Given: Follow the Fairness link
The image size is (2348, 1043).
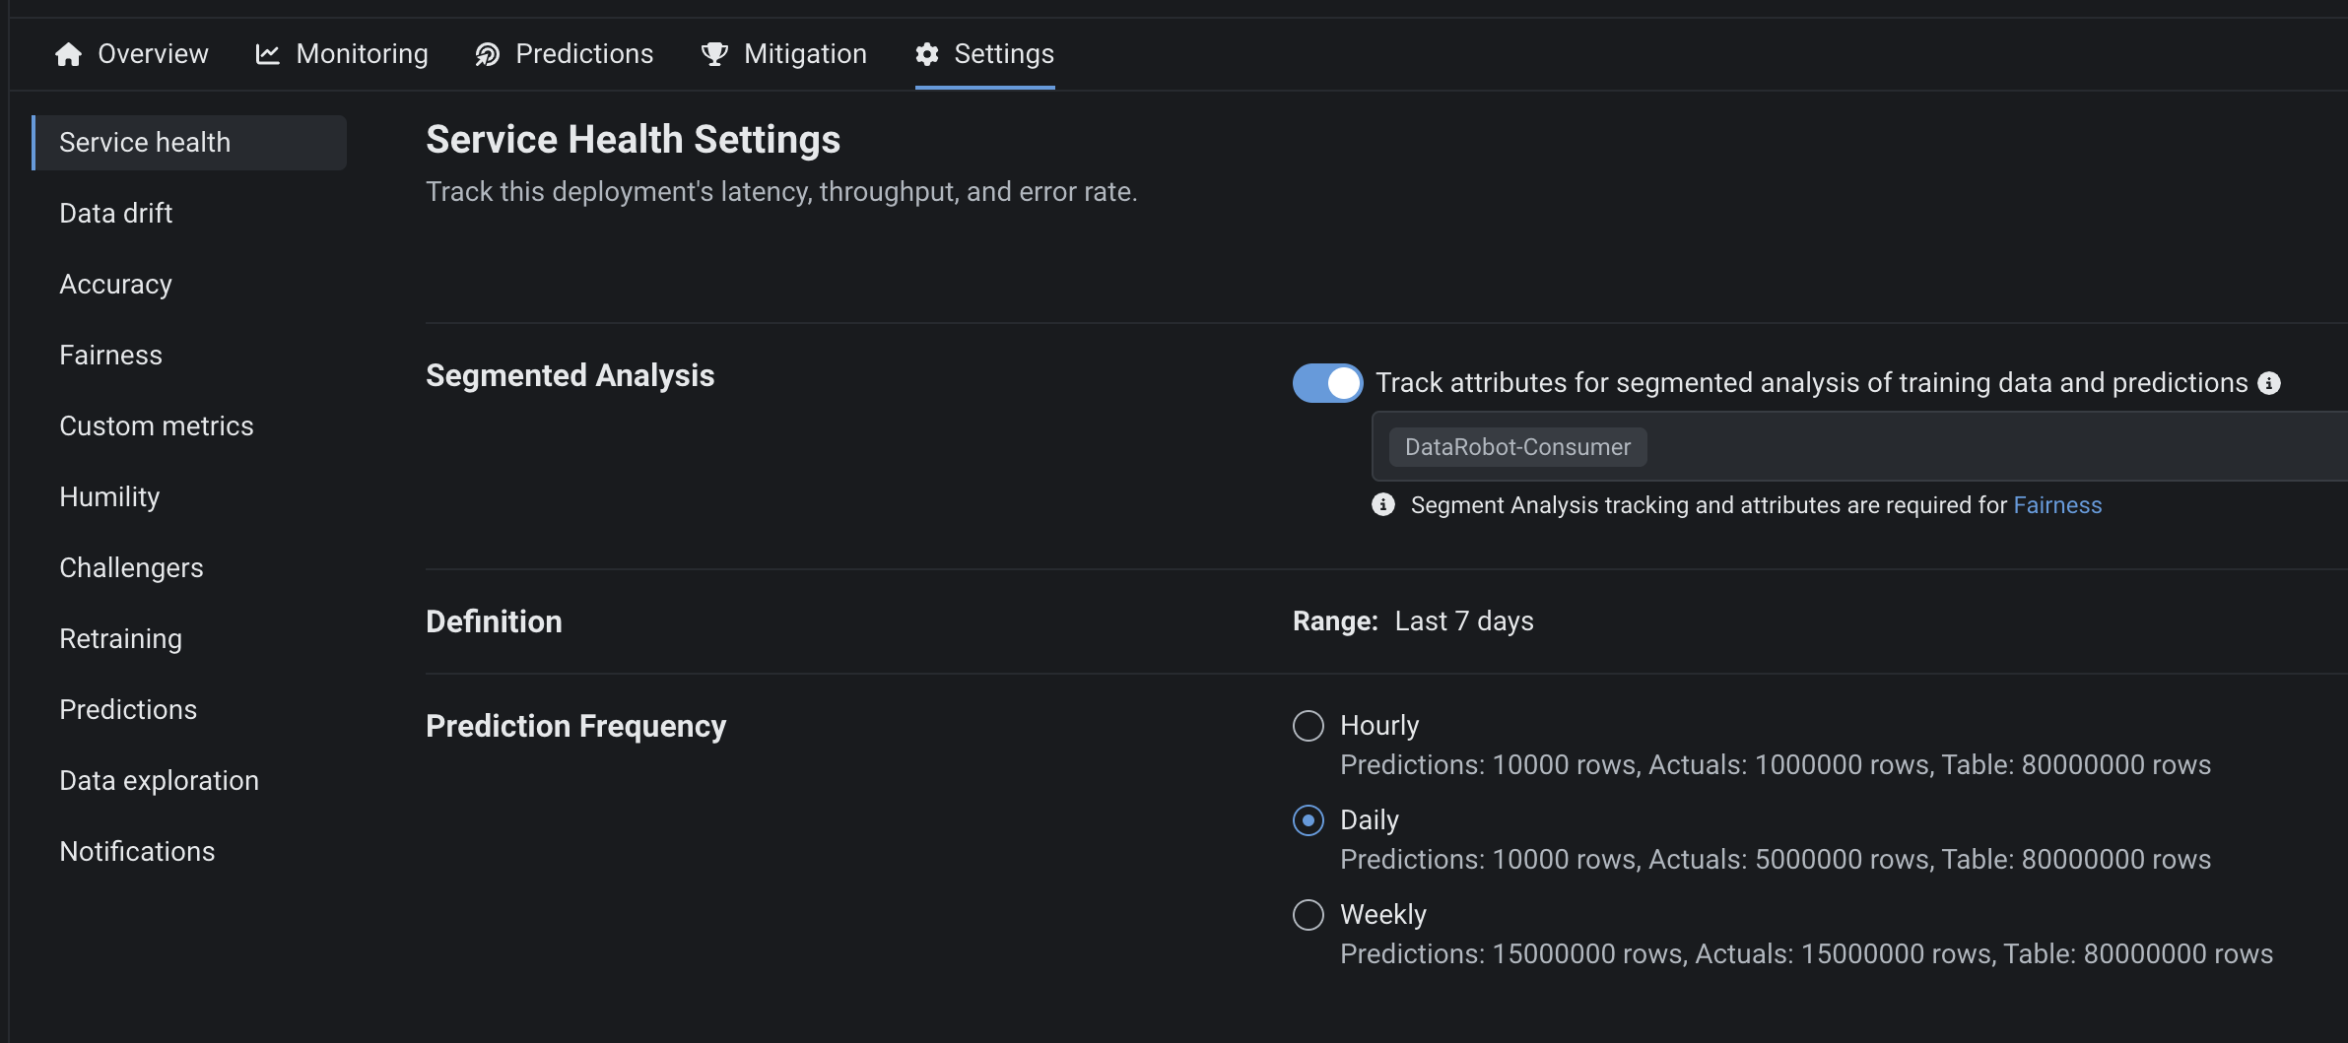Looking at the screenshot, I should 2057,505.
